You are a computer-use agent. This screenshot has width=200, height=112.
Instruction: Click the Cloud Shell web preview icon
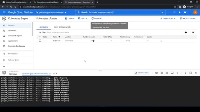tap(167, 73)
